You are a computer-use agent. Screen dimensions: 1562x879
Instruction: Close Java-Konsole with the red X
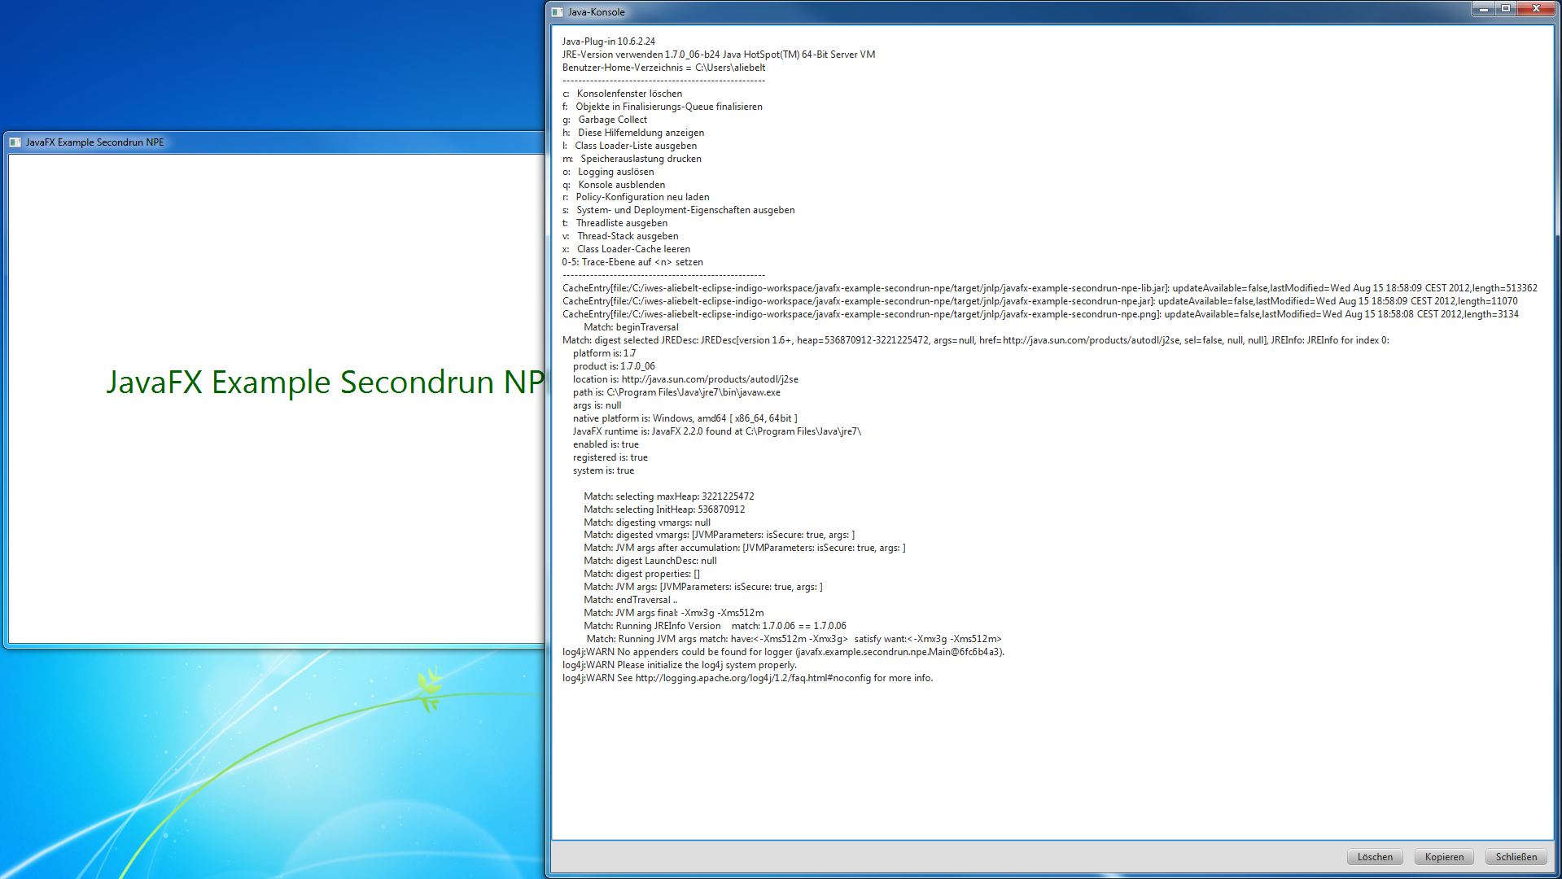1536,9
